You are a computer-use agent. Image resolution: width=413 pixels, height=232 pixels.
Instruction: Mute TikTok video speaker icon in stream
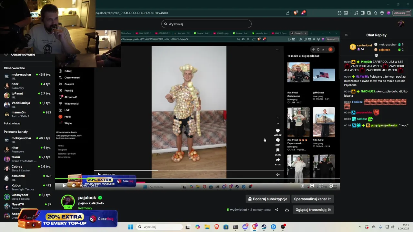(278, 175)
